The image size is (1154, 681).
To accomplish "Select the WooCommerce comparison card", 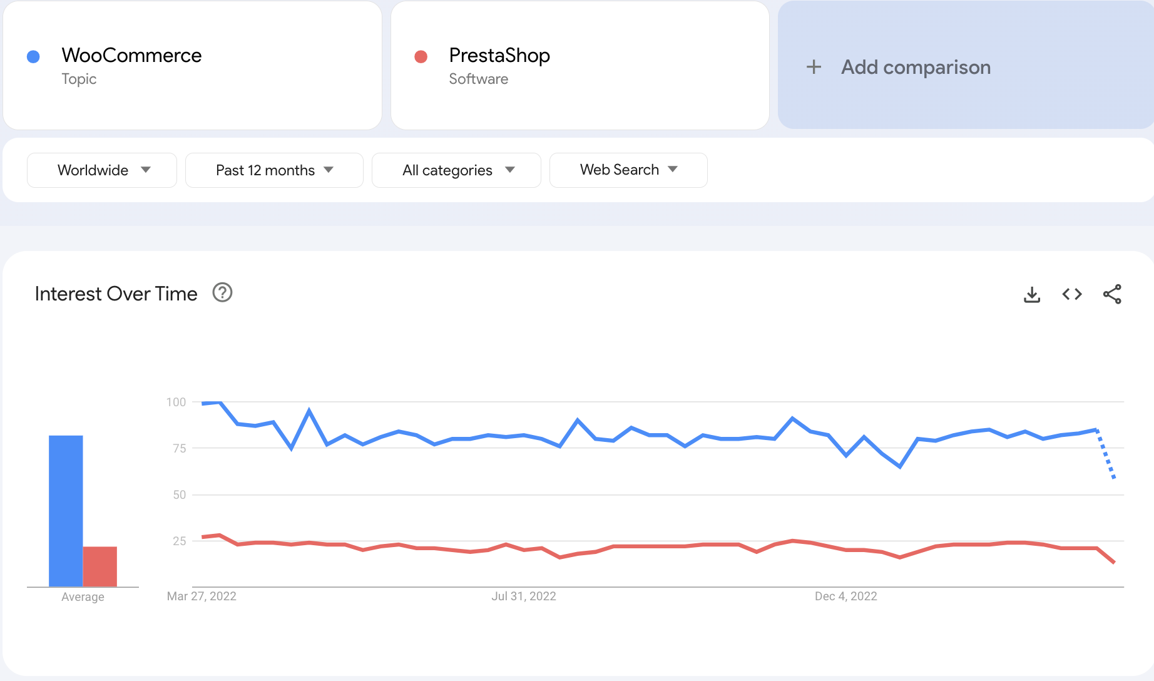I will coord(192,65).
